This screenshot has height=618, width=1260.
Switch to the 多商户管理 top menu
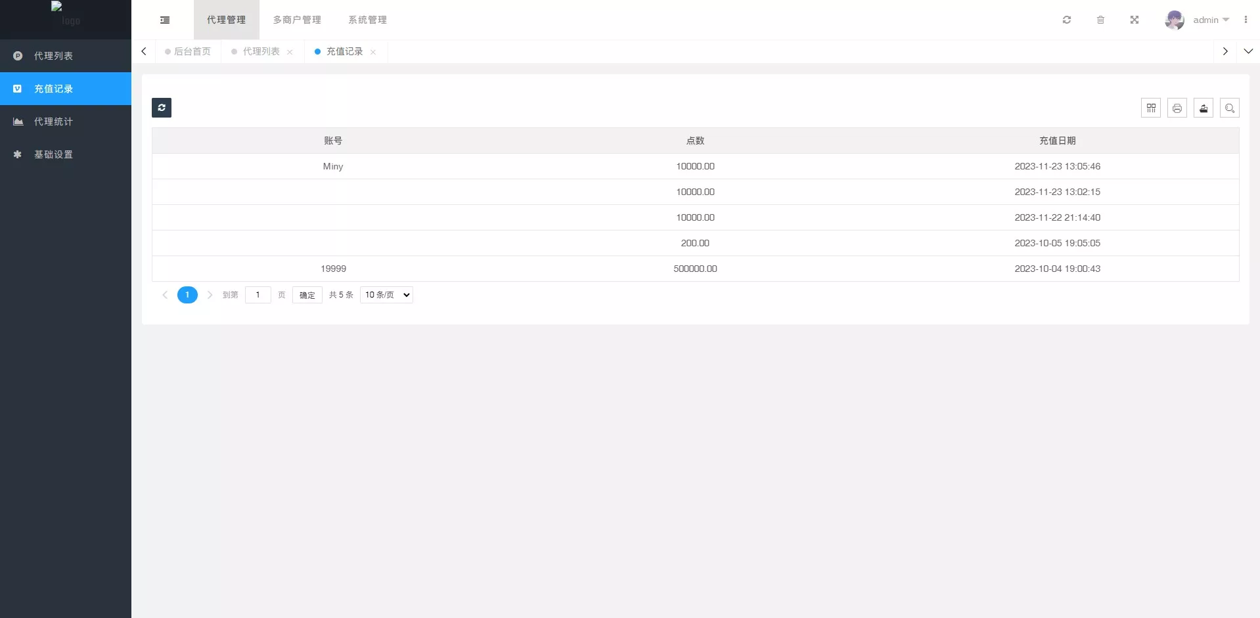point(297,20)
